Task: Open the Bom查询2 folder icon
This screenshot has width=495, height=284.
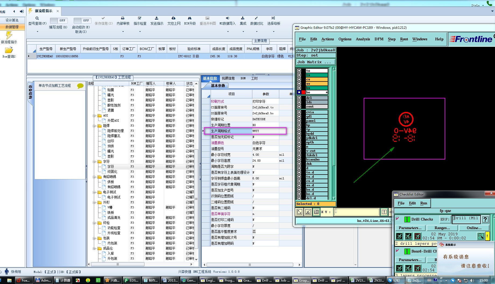Action: pyautogui.click(x=9, y=50)
